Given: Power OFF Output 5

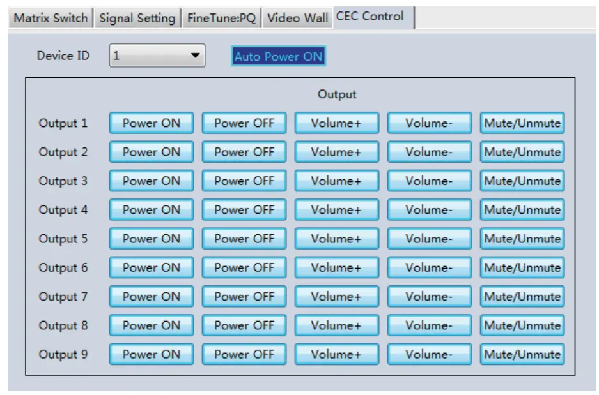Looking at the screenshot, I should click(x=244, y=238).
